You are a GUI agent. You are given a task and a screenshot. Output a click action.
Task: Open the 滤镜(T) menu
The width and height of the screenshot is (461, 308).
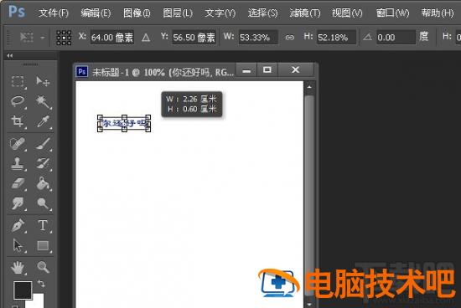(x=304, y=13)
